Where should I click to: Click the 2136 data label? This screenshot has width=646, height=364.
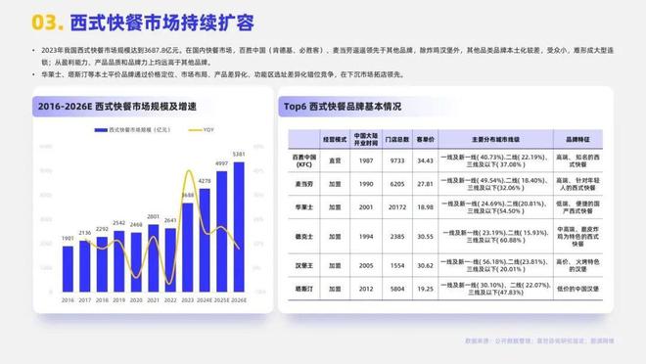tap(85, 233)
